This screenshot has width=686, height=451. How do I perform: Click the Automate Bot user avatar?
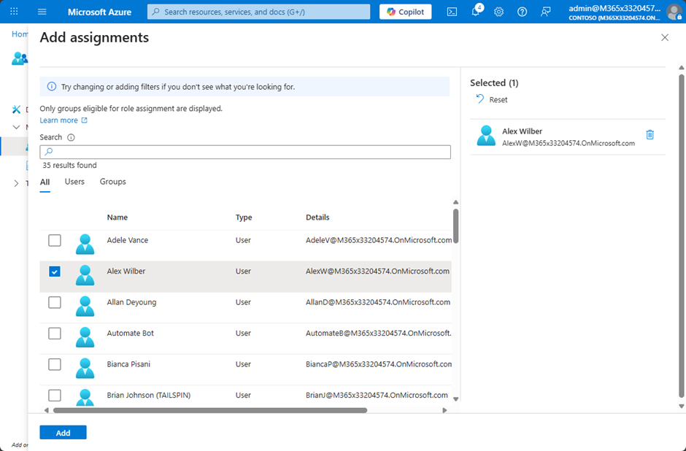(x=85, y=337)
